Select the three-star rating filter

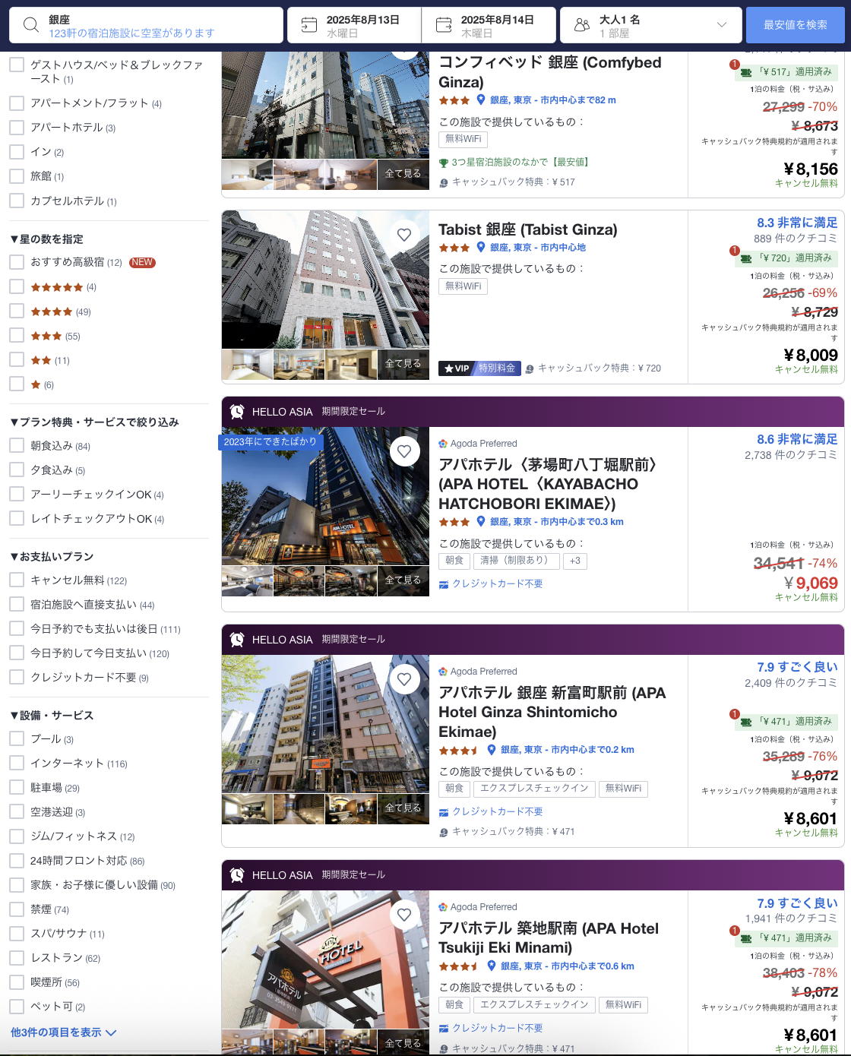tap(17, 335)
